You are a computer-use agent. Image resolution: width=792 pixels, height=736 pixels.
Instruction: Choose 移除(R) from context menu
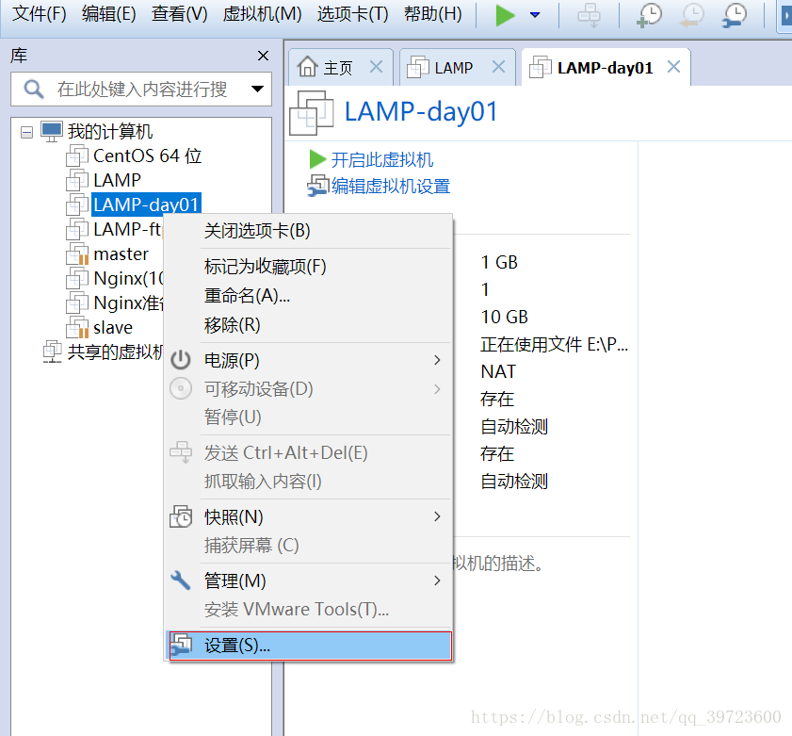(x=309, y=325)
